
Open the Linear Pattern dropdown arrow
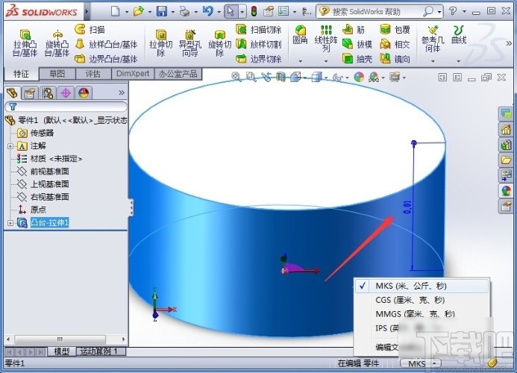[326, 61]
